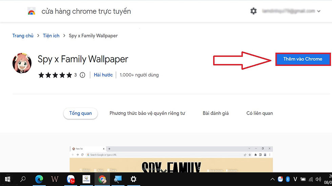This screenshot has width=332, height=186.
Task: Open Zalo from the taskbar
Action: 71,179
